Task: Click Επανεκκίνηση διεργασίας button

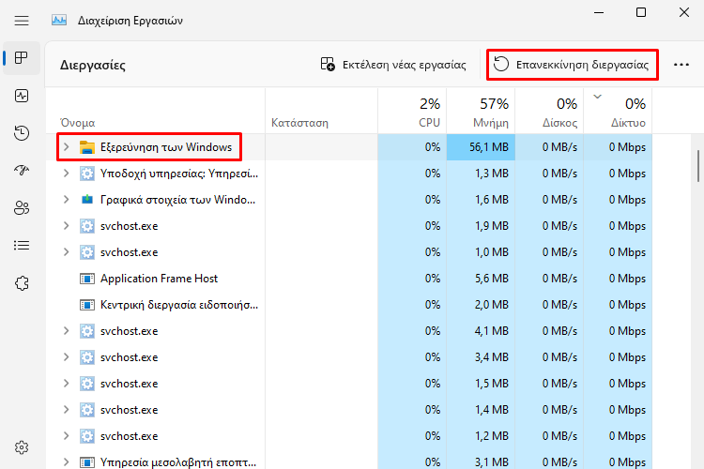Action: tap(572, 65)
